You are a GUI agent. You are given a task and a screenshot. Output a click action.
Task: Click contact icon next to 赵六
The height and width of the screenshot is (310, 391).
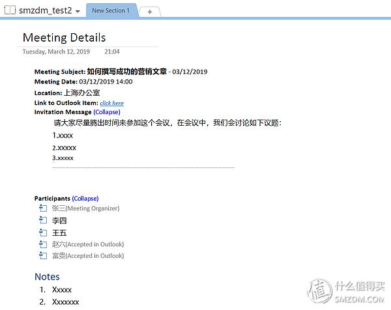point(43,244)
